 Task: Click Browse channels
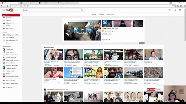click(x=11, y=81)
